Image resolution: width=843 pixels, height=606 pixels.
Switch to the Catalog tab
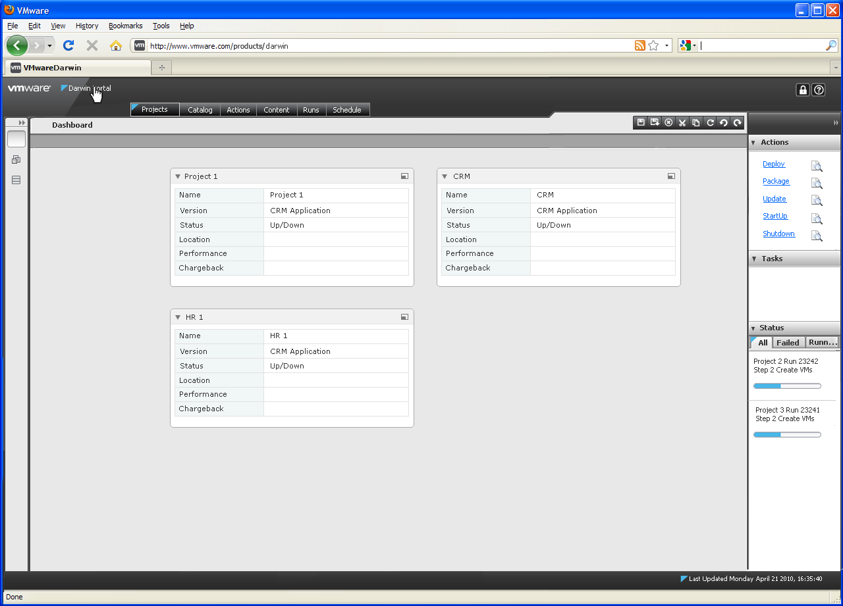[x=200, y=110]
